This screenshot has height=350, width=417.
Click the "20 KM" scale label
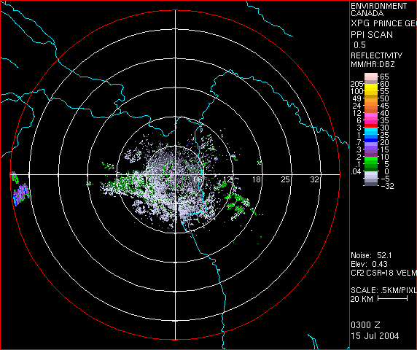362,299
